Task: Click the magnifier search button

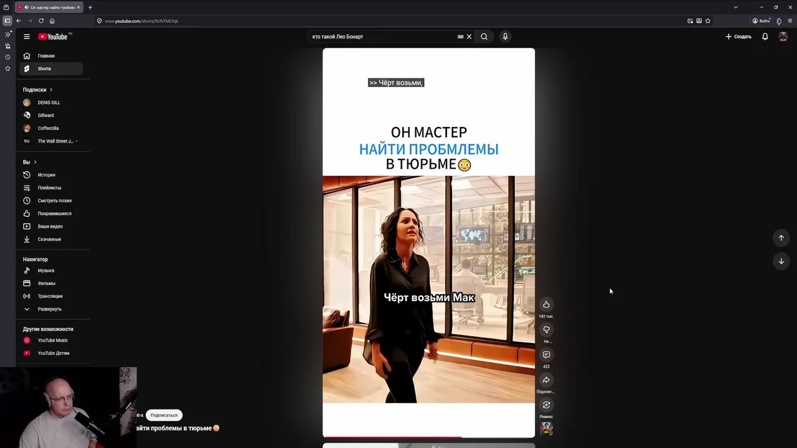Action: 484,37
